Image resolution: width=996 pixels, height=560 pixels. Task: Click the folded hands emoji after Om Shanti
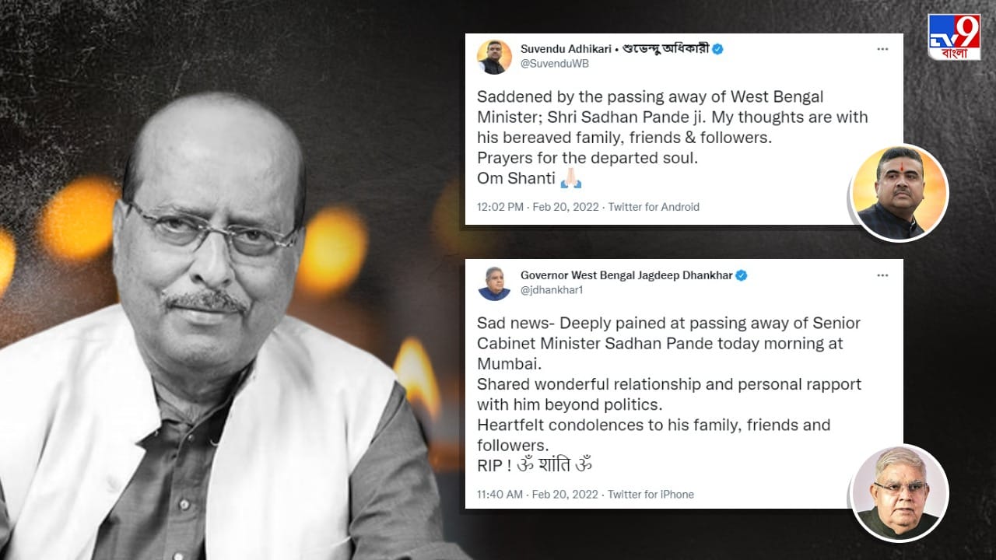coord(571,179)
